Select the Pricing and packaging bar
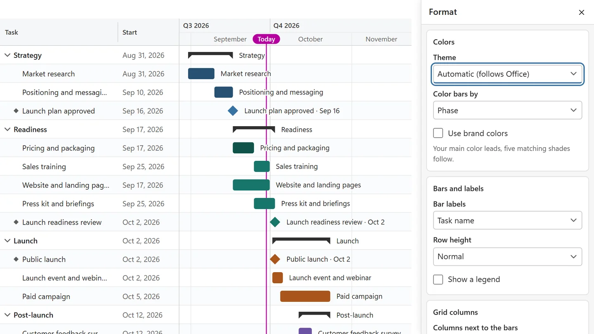 243,148
